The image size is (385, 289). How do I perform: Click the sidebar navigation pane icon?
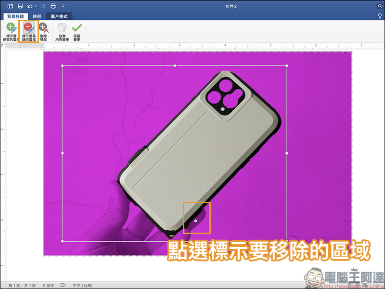(x=10, y=6)
